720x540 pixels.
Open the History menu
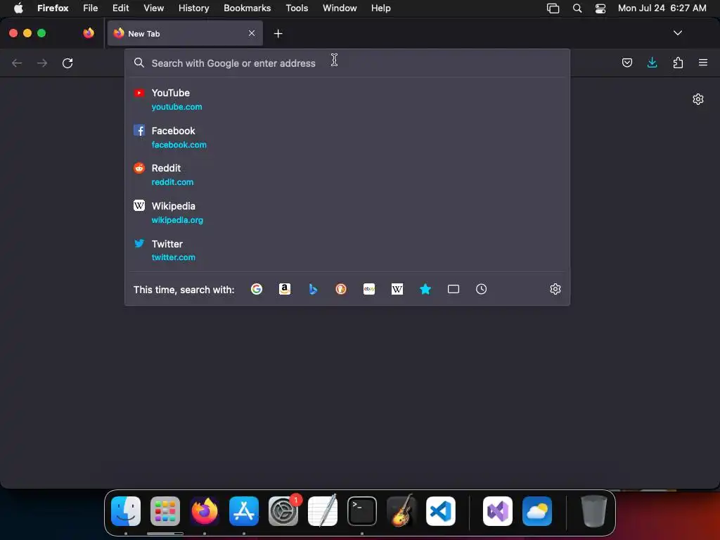(x=193, y=8)
